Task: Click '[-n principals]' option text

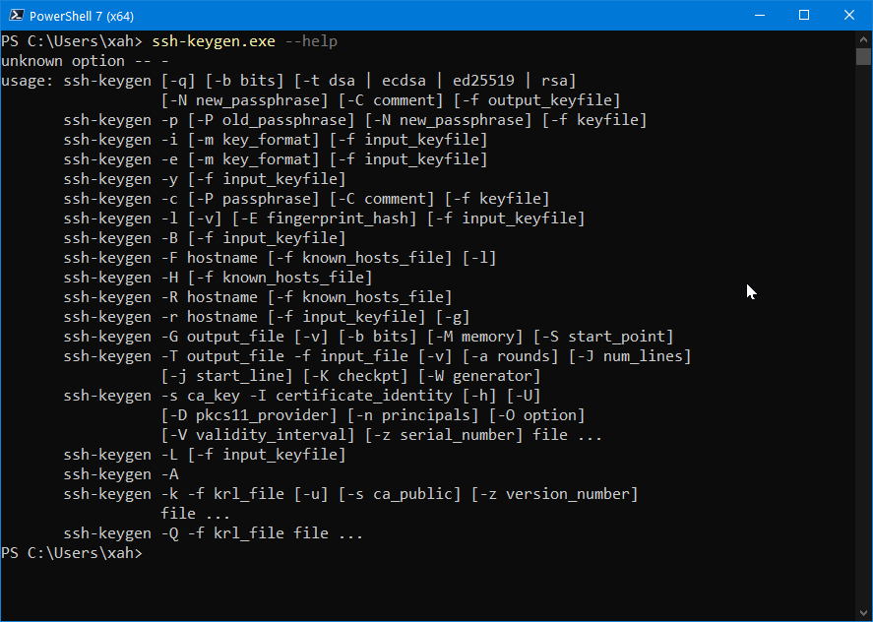Action: [x=413, y=415]
